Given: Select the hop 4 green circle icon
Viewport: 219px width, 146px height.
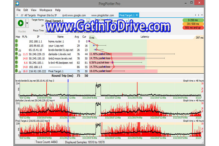Looking at the screenshot, I should click(x=16, y=54).
